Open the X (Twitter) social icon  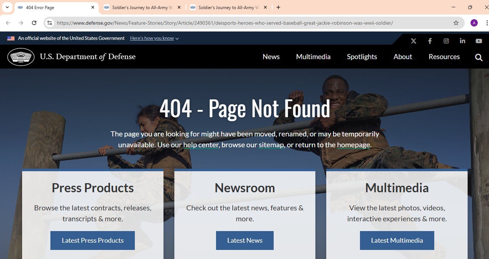click(x=414, y=41)
